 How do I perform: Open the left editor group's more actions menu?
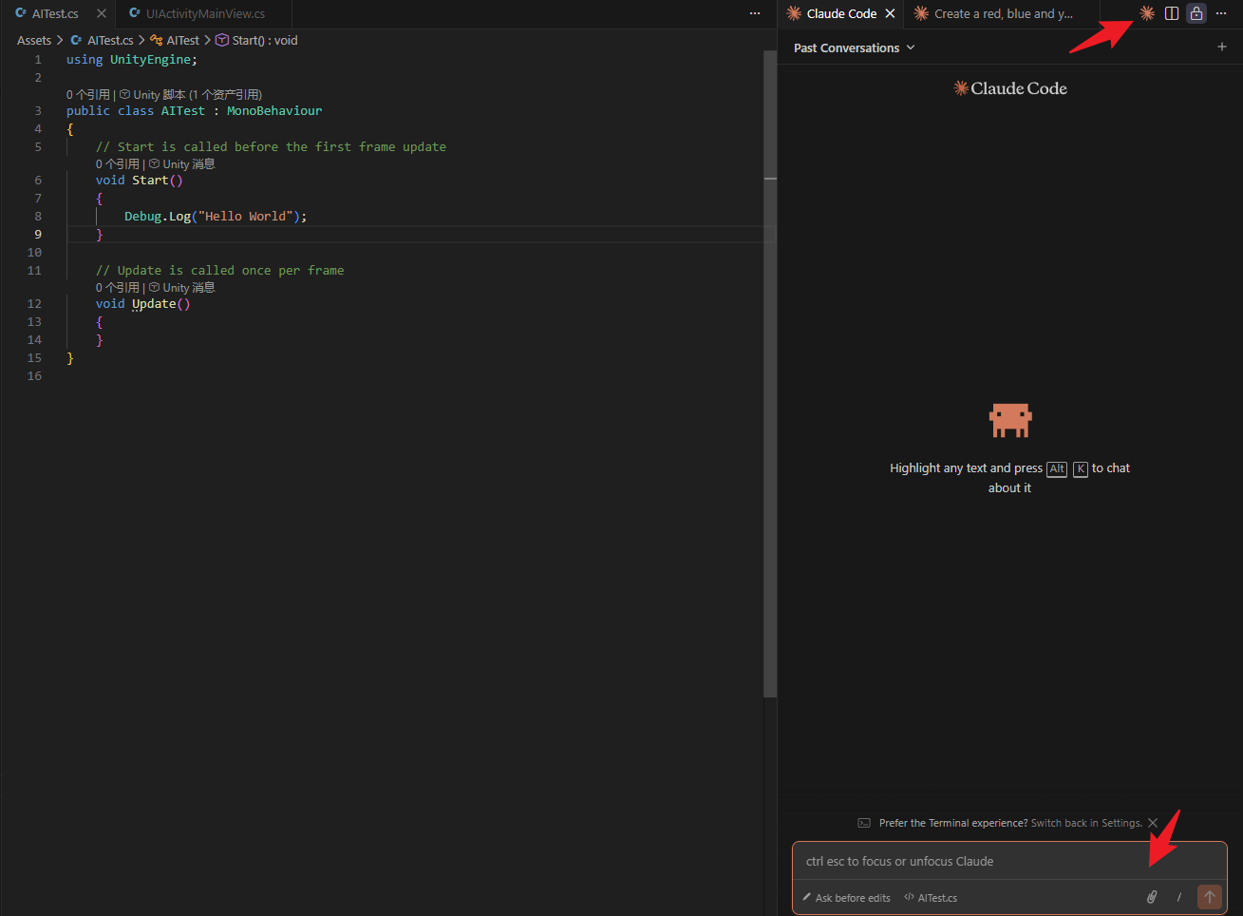(755, 13)
